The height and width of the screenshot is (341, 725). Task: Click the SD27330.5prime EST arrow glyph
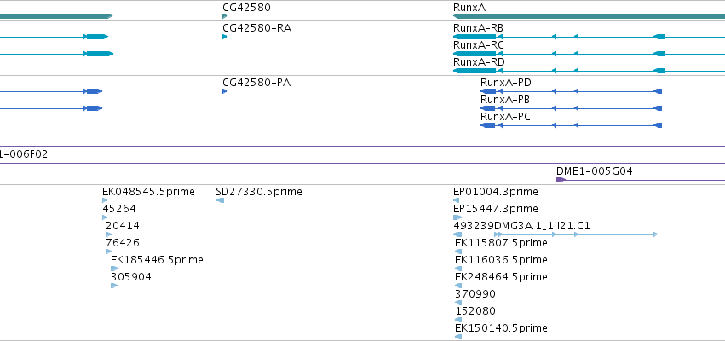click(220, 200)
